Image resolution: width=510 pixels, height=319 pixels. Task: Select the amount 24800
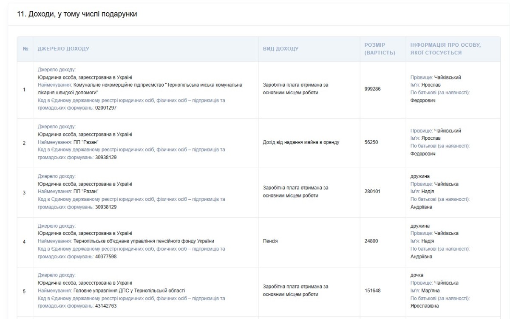(x=371, y=241)
